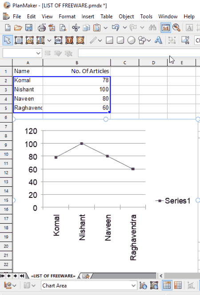Insert a chart frame from object toolbar

[40, 40]
